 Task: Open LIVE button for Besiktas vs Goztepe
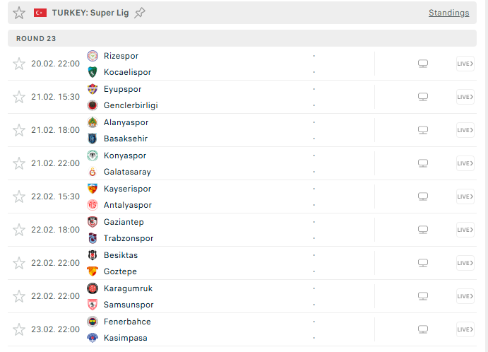pos(465,263)
